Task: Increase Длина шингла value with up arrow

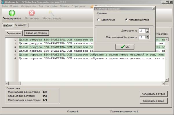Action: tap(147, 30)
